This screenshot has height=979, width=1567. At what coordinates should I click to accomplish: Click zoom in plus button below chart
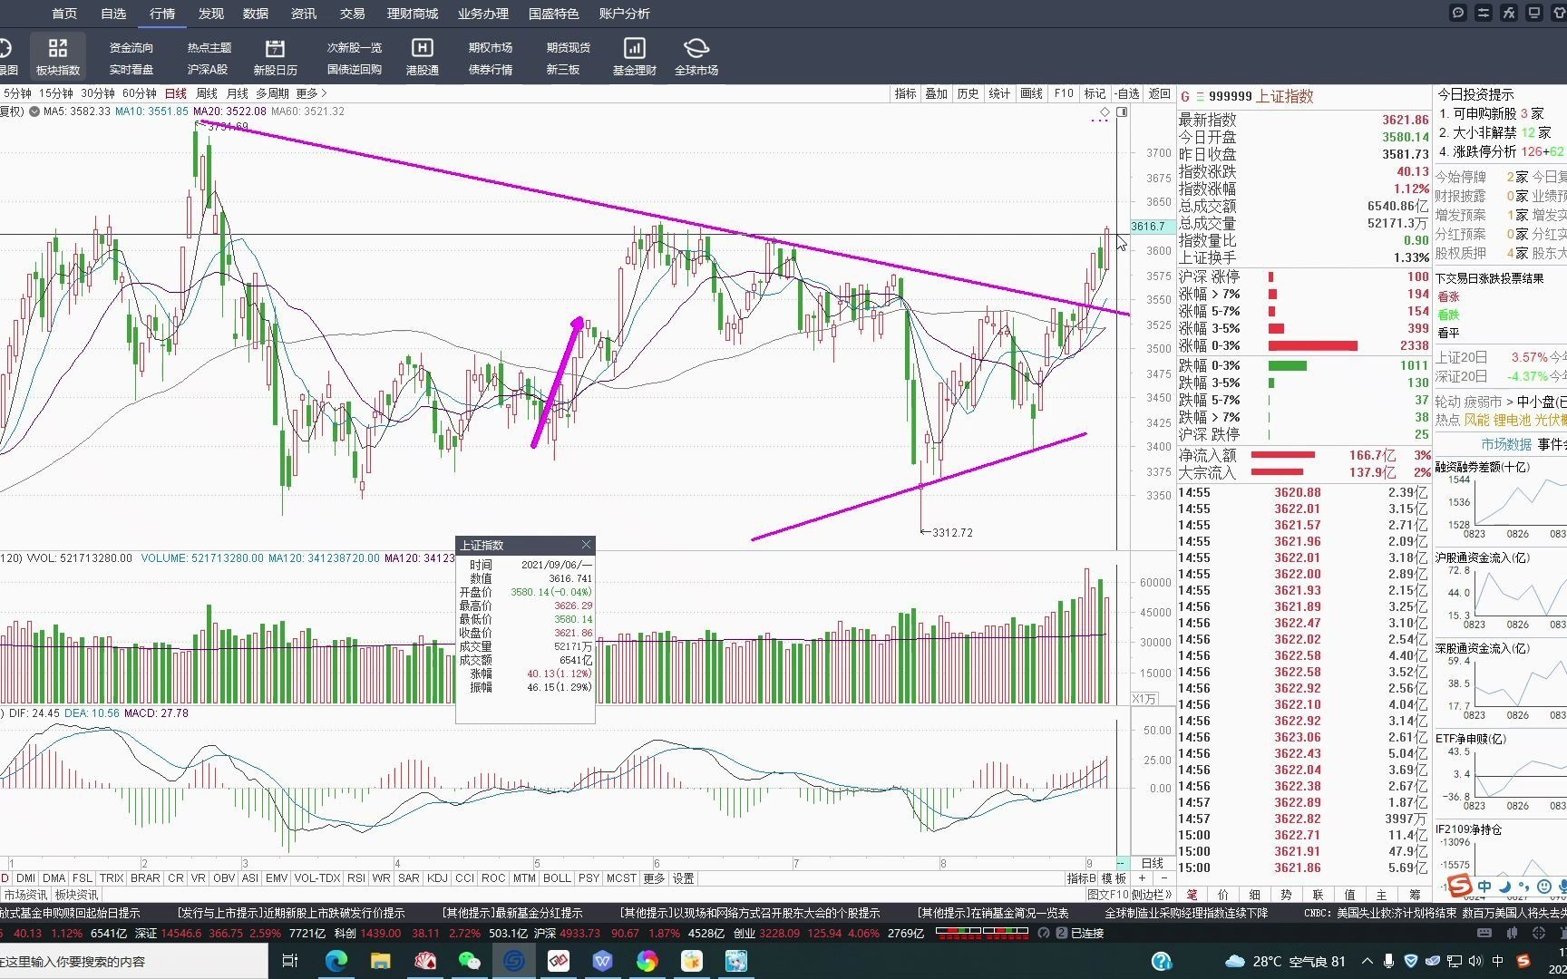click(x=1142, y=878)
